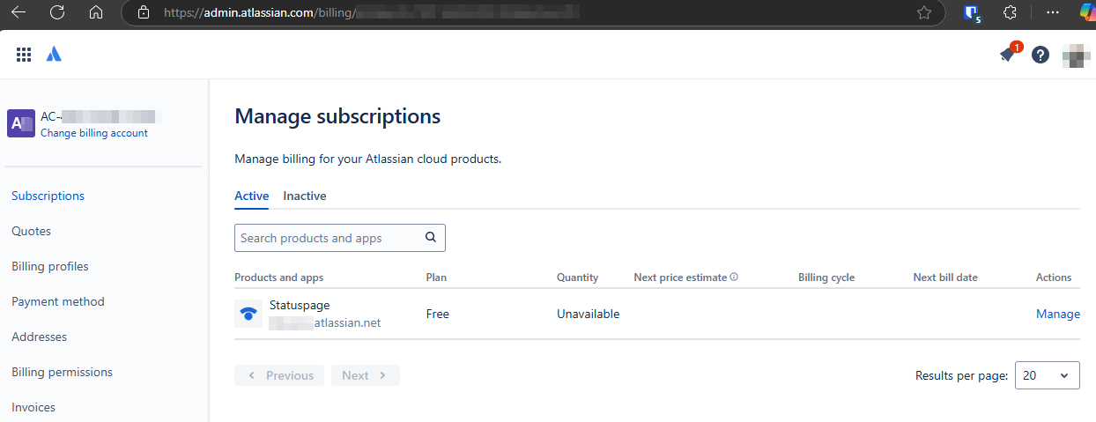The image size is (1096, 422).
Task: Click the Billing cycle column header
Action: click(x=826, y=277)
